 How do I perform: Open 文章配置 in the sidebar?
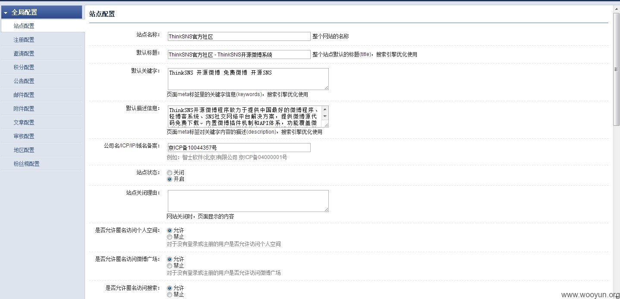[24, 122]
